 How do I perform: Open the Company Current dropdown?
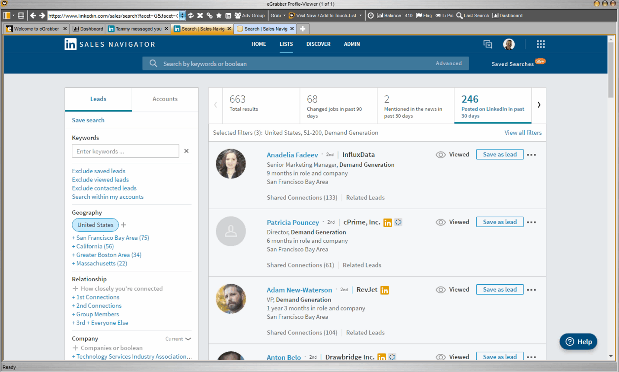pyautogui.click(x=178, y=339)
